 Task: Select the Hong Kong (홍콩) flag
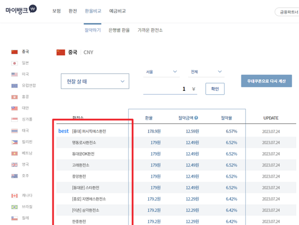pos(15,97)
